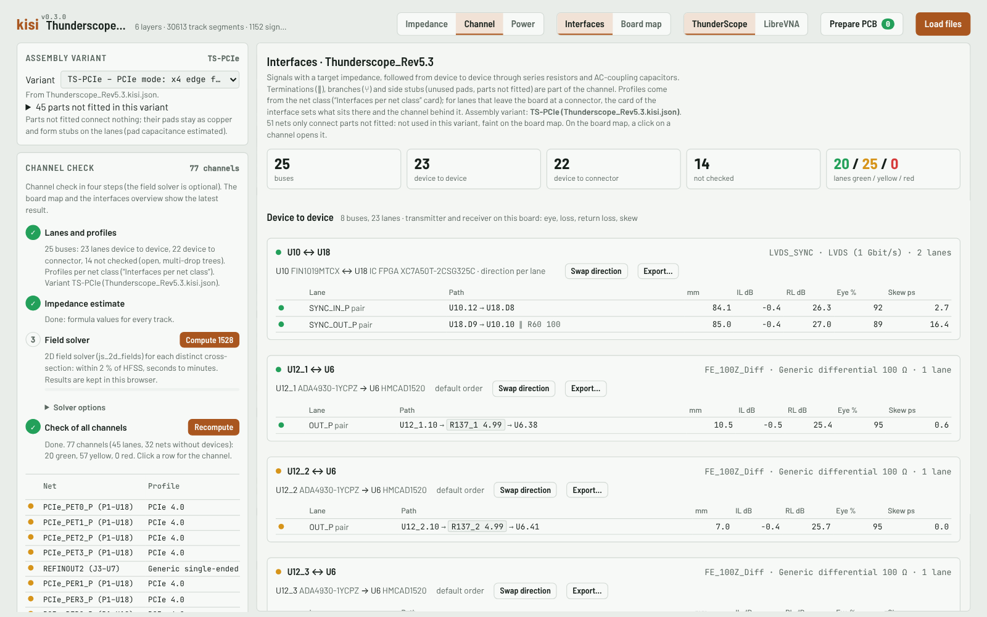Screen dimensions: 987x617
Task: Switch to Board map view
Action: pos(641,24)
